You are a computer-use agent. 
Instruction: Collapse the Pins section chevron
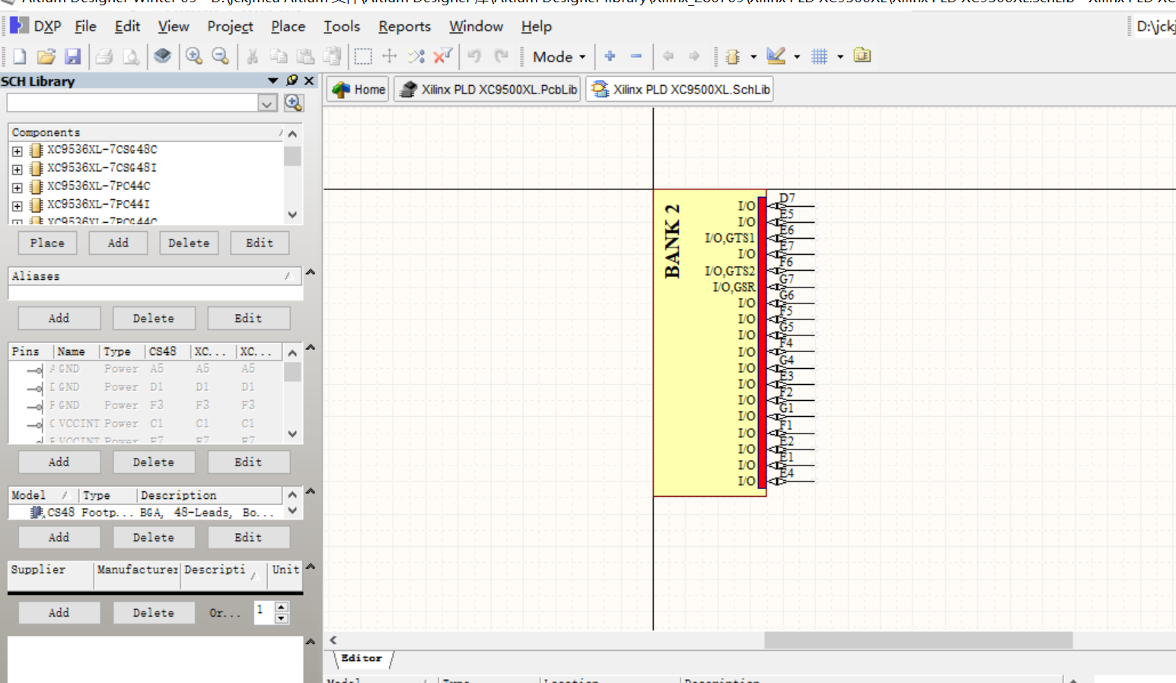click(311, 347)
